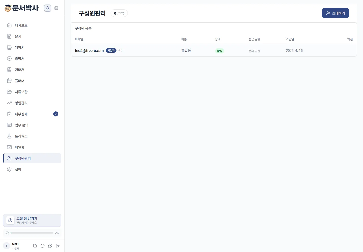Viewport: 363px width, 252px height.
Task: Select 증명서 in the sidebar
Action: point(32,58)
